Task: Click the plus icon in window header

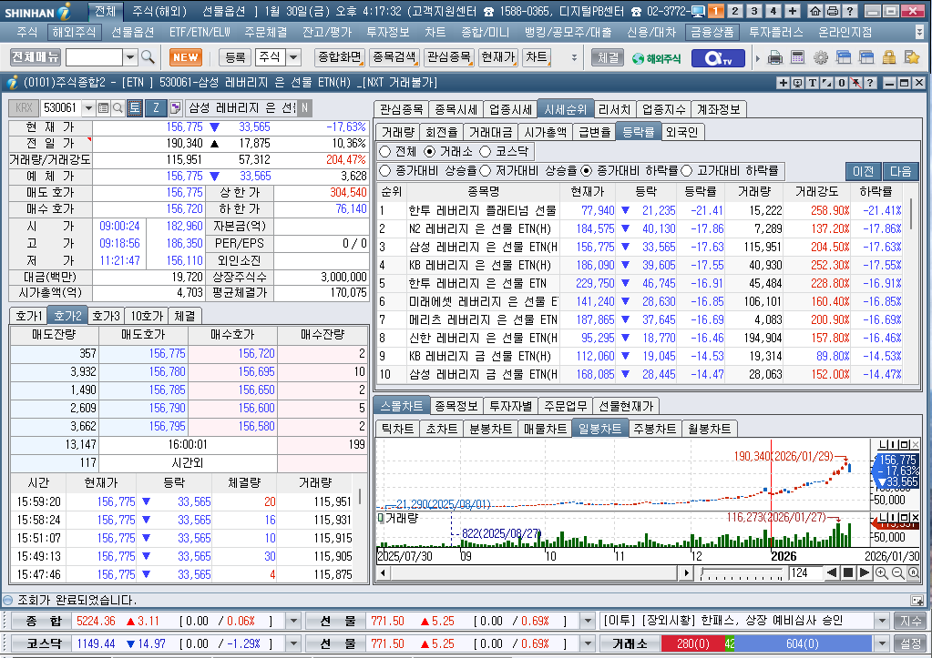Action: [783, 83]
